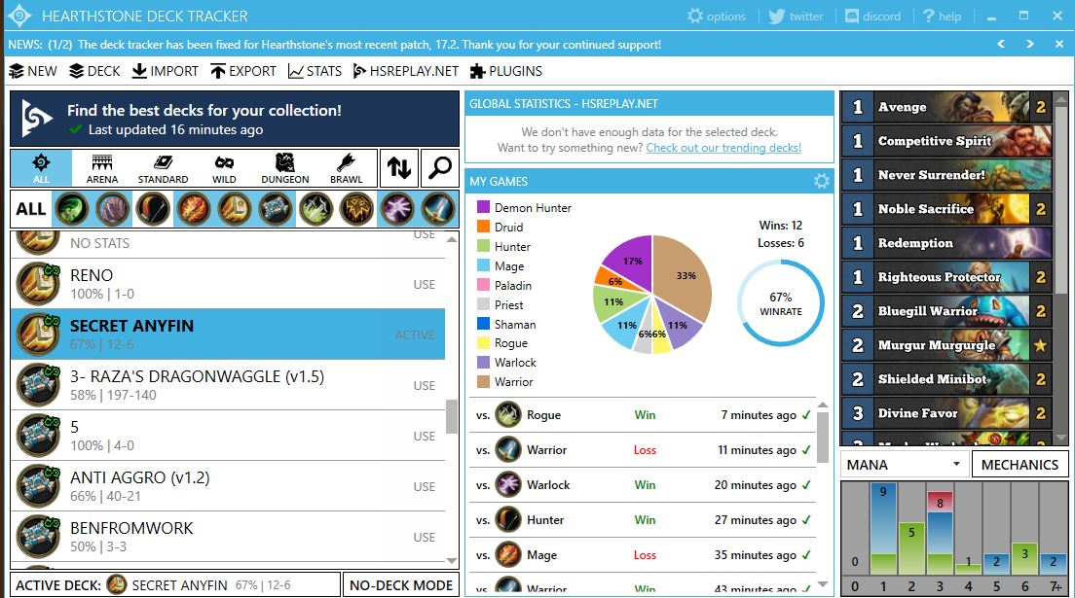This screenshot has height=598, width=1075.
Task: Toggle the Warlock class filter icon
Action: pyautogui.click(x=397, y=209)
